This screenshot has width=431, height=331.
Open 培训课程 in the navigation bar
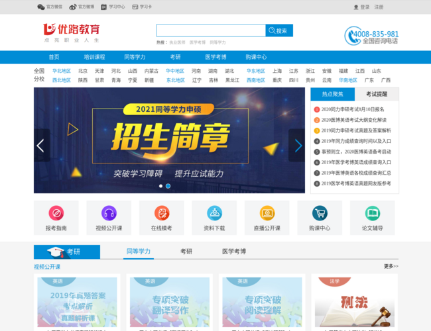[94, 57]
